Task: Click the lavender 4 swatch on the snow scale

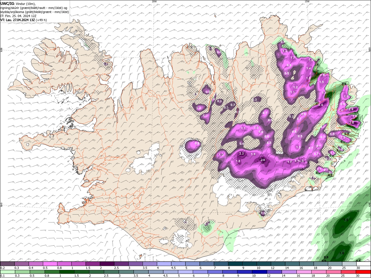Action: pyautogui.click(x=164, y=264)
